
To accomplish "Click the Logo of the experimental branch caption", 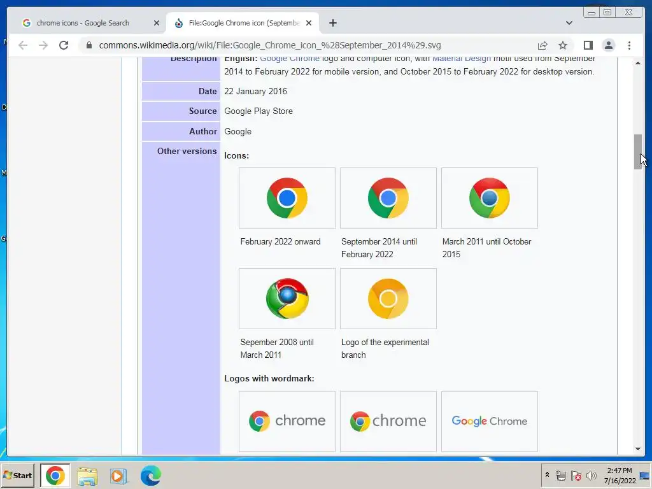I will (385, 348).
